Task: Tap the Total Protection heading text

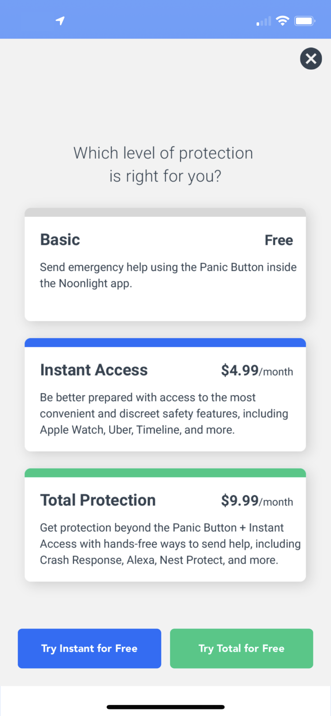Action: (x=98, y=500)
